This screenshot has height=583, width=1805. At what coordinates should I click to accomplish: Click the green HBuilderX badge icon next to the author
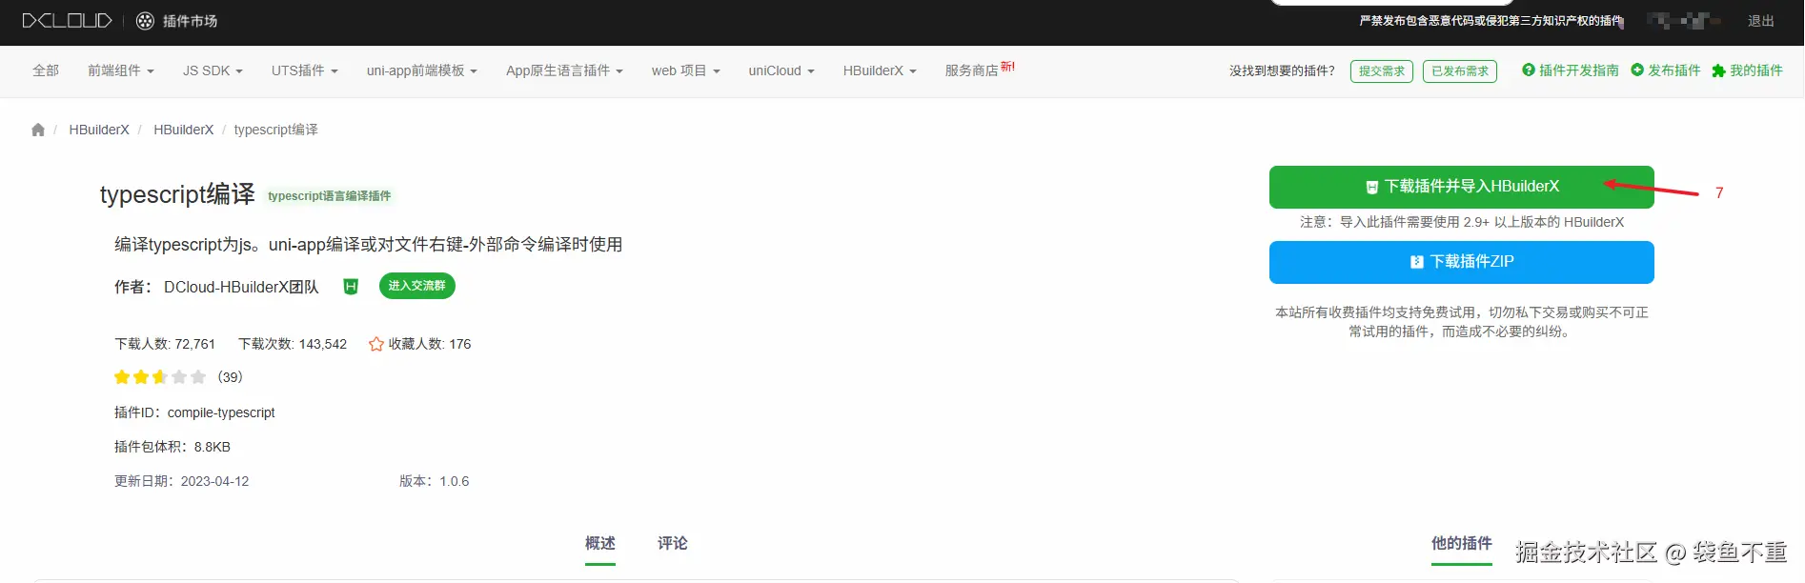click(x=351, y=287)
